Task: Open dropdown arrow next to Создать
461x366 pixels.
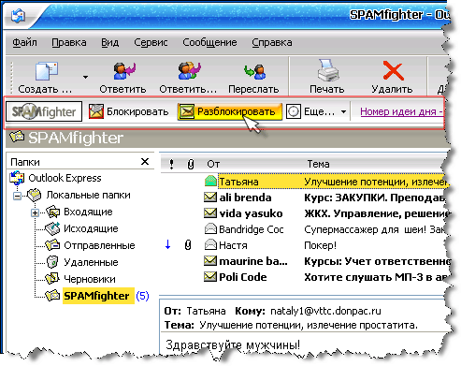Action: (x=85, y=77)
